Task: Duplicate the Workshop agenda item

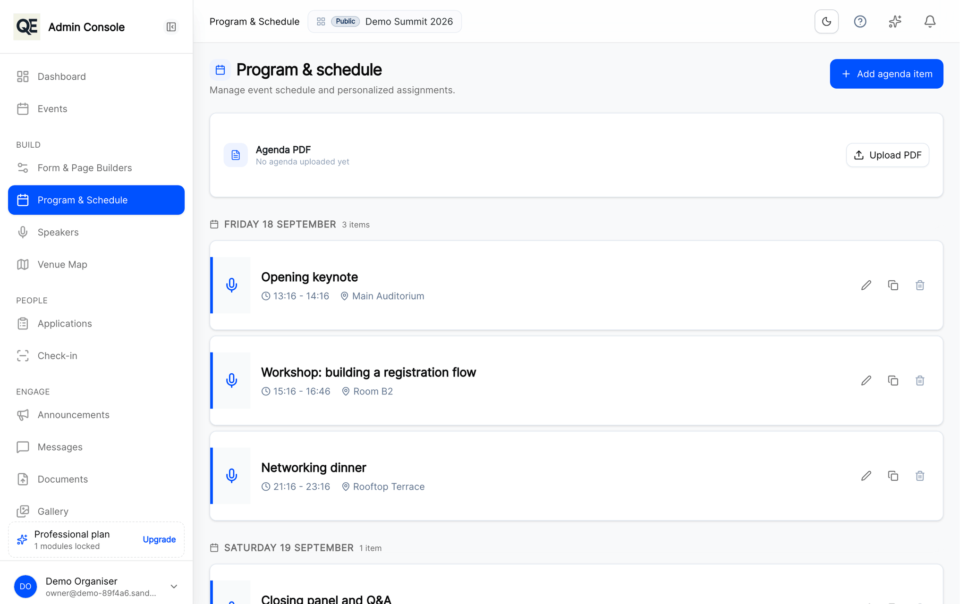Action: (x=893, y=380)
